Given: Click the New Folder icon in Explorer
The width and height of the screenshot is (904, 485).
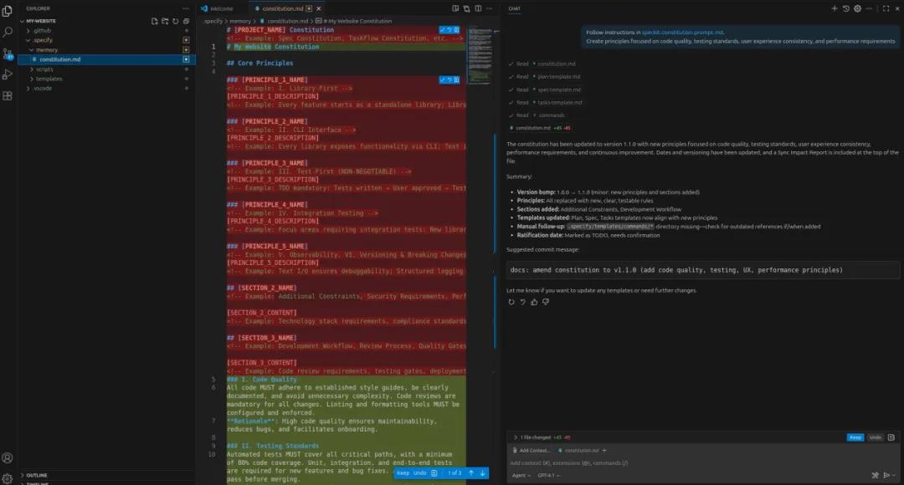Looking at the screenshot, I should (165, 21).
